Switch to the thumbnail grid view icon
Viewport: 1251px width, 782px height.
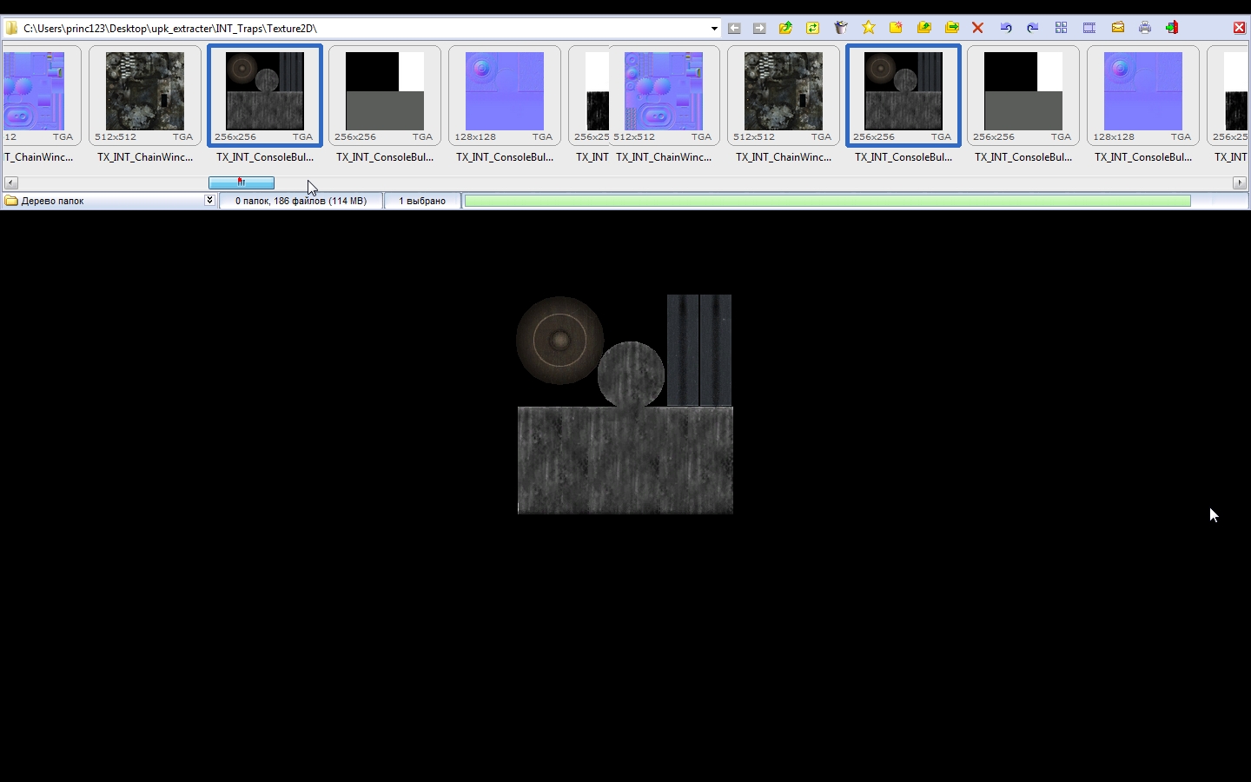(x=1061, y=28)
